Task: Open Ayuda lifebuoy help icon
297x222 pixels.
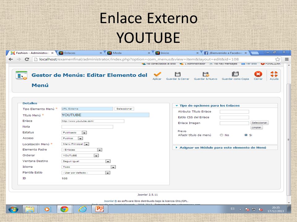Action: click(x=274, y=74)
